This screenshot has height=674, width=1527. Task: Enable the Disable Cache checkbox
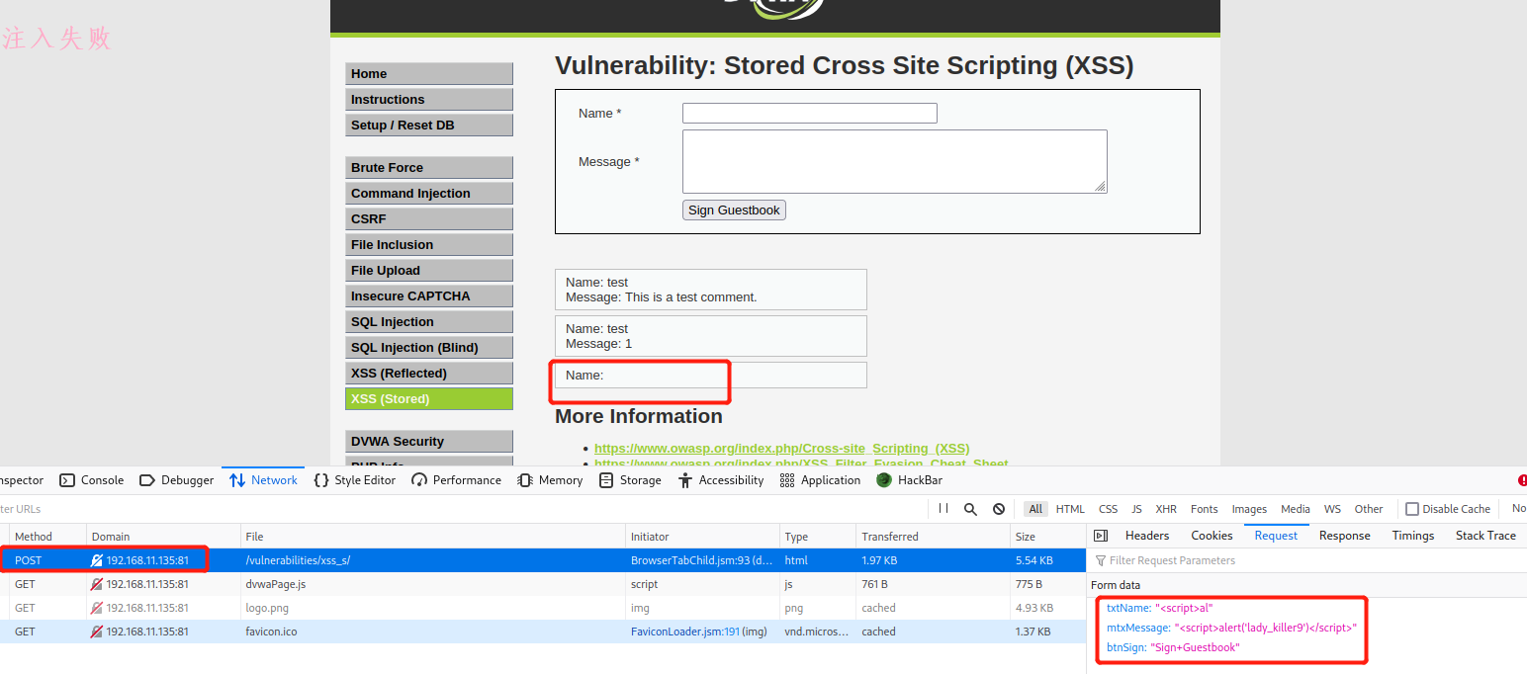[1412, 509]
